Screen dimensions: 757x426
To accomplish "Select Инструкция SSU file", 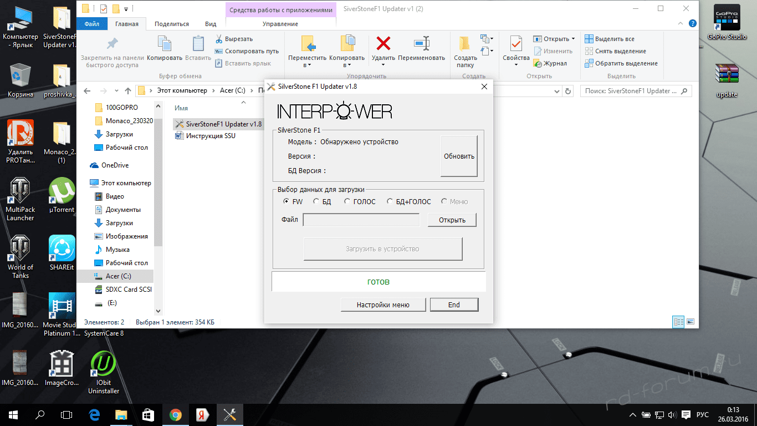I will (x=205, y=136).
